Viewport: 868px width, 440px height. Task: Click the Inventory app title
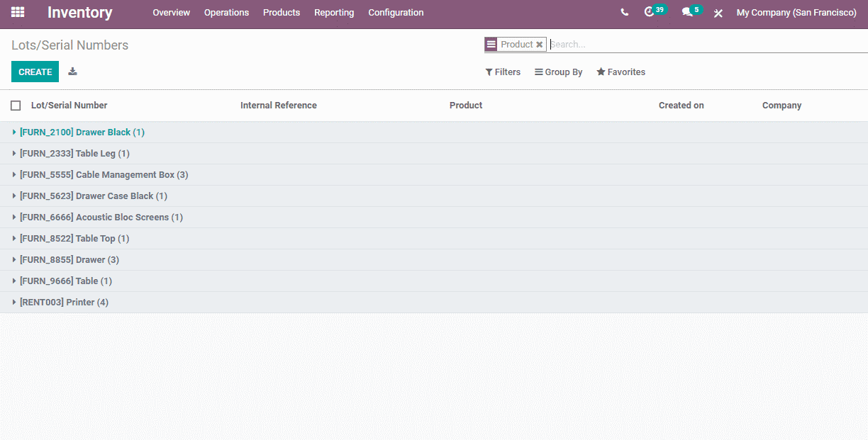79,13
